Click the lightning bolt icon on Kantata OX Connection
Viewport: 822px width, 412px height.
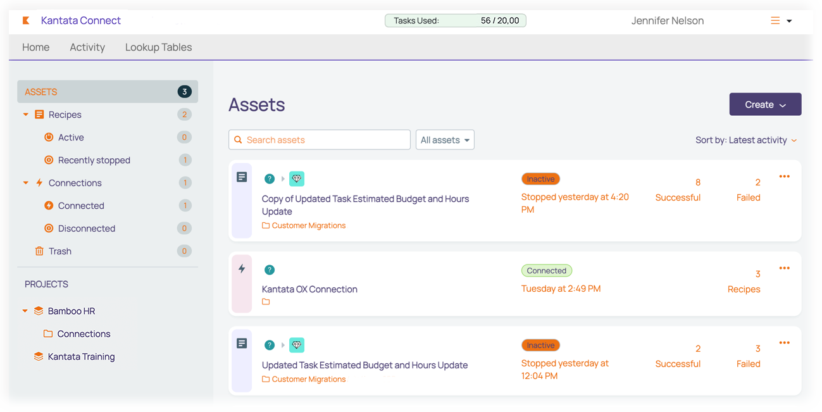click(242, 269)
